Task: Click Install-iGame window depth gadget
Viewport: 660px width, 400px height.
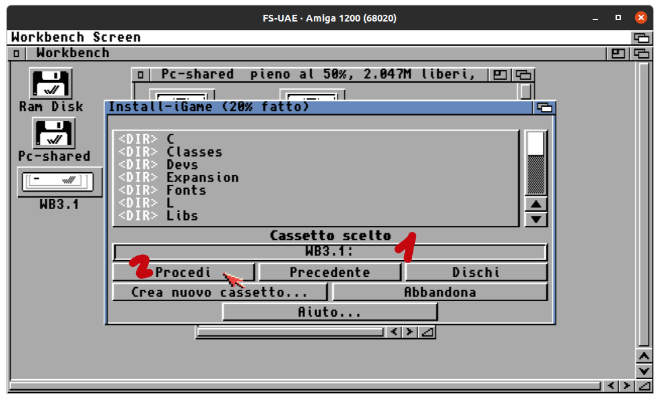Action: pos(544,108)
